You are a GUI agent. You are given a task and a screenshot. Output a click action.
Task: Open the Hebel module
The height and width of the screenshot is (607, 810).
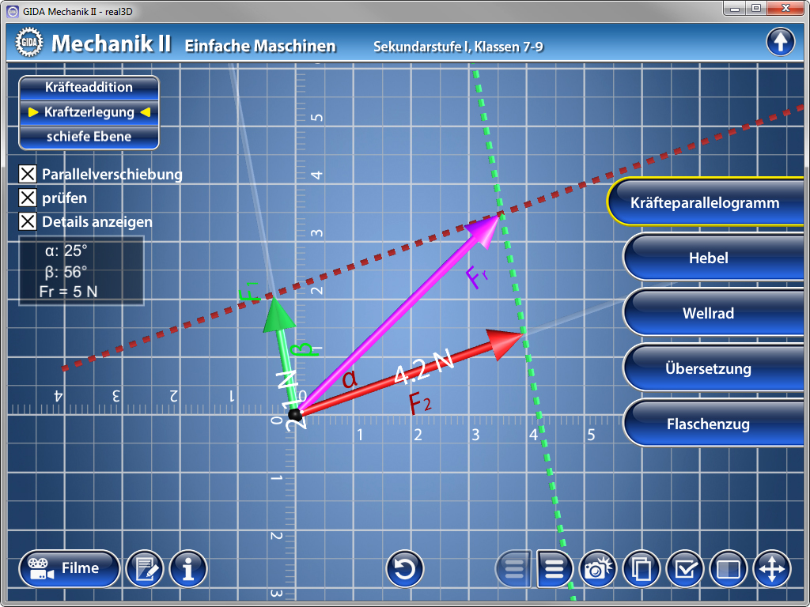708,258
